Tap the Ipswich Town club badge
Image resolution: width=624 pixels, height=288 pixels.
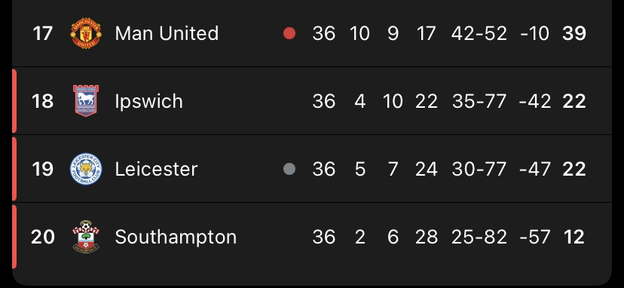[x=86, y=101]
